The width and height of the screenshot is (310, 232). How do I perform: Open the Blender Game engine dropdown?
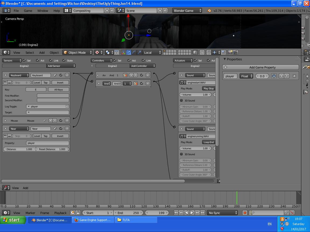click(187, 11)
